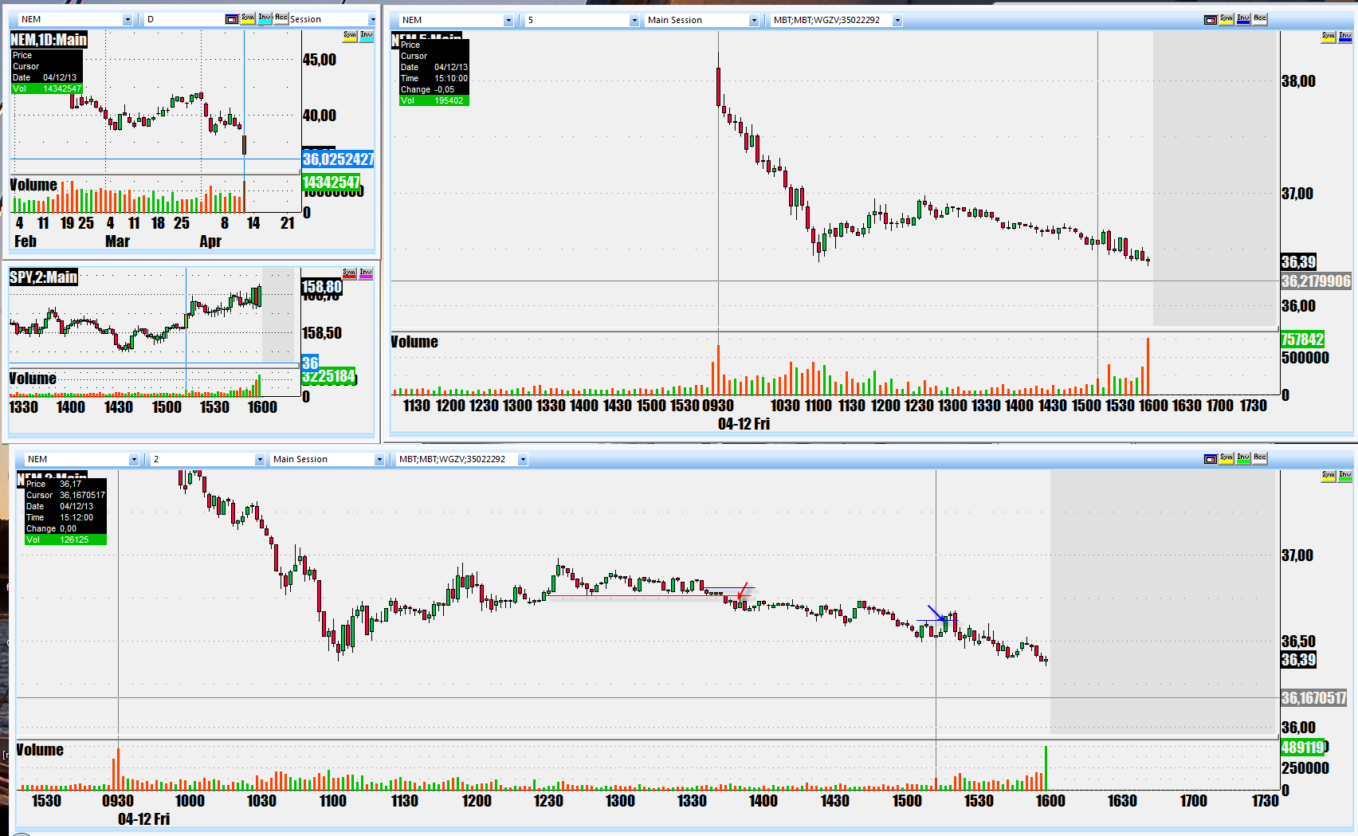Image resolution: width=1358 pixels, height=836 pixels.
Task: Click the Sym button in 5-minute chart toolbar
Action: [x=1227, y=19]
